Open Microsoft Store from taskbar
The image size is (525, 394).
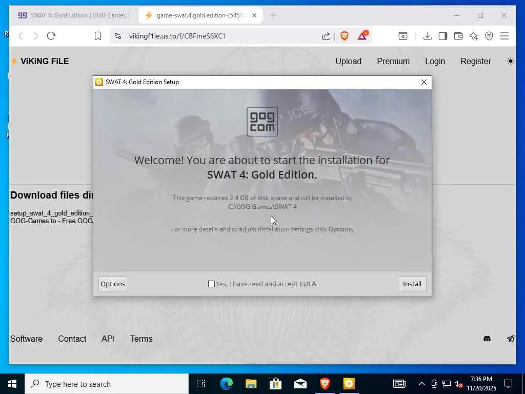[275, 384]
